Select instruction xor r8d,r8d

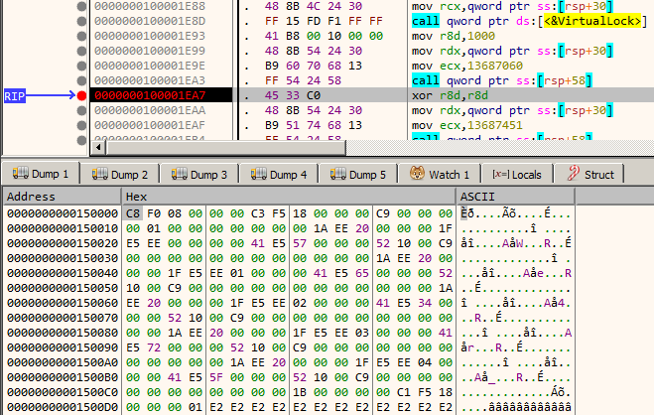450,95
